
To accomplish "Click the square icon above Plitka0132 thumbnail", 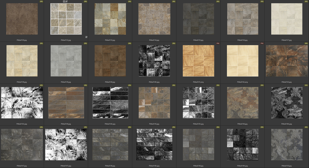I will pyautogui.click(x=64, y=2).
